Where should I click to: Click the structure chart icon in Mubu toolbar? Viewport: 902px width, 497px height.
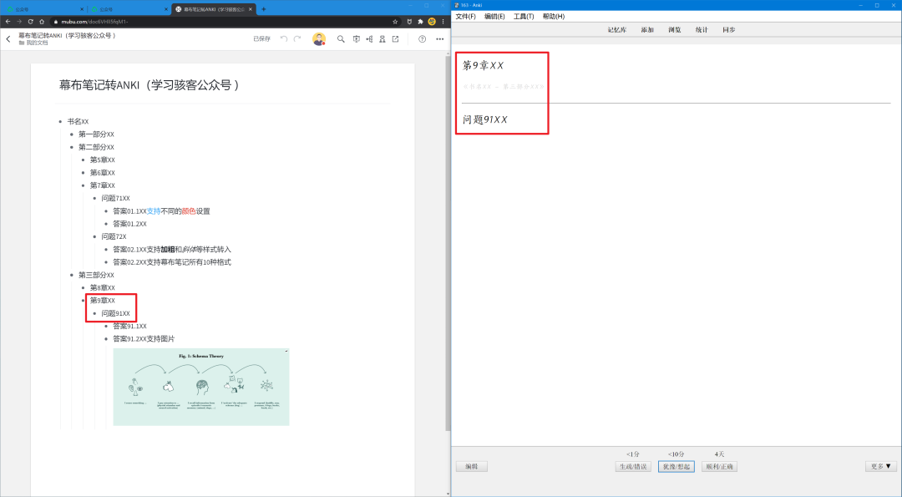(382, 39)
